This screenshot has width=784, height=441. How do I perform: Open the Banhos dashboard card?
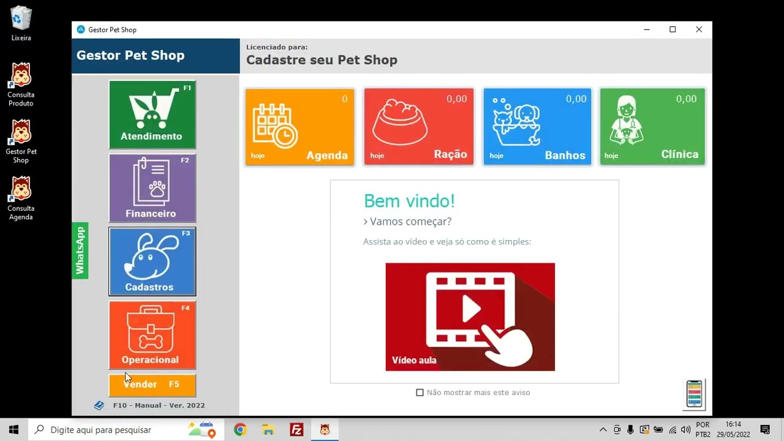[538, 127]
